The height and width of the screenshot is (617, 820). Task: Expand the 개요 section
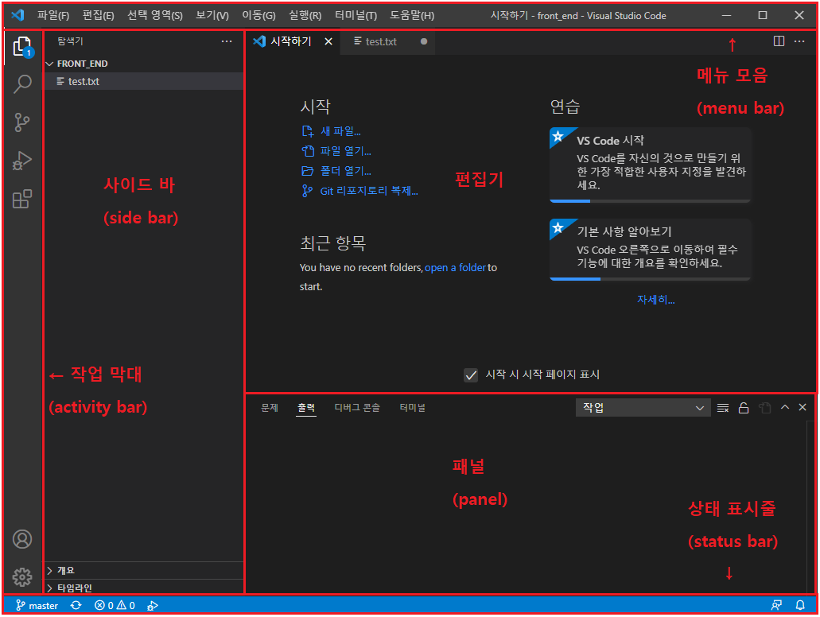[143, 570]
